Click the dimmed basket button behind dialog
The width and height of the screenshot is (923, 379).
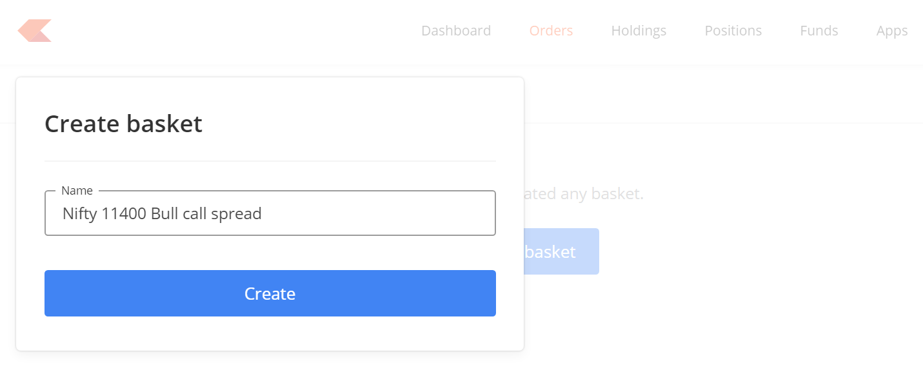561,251
